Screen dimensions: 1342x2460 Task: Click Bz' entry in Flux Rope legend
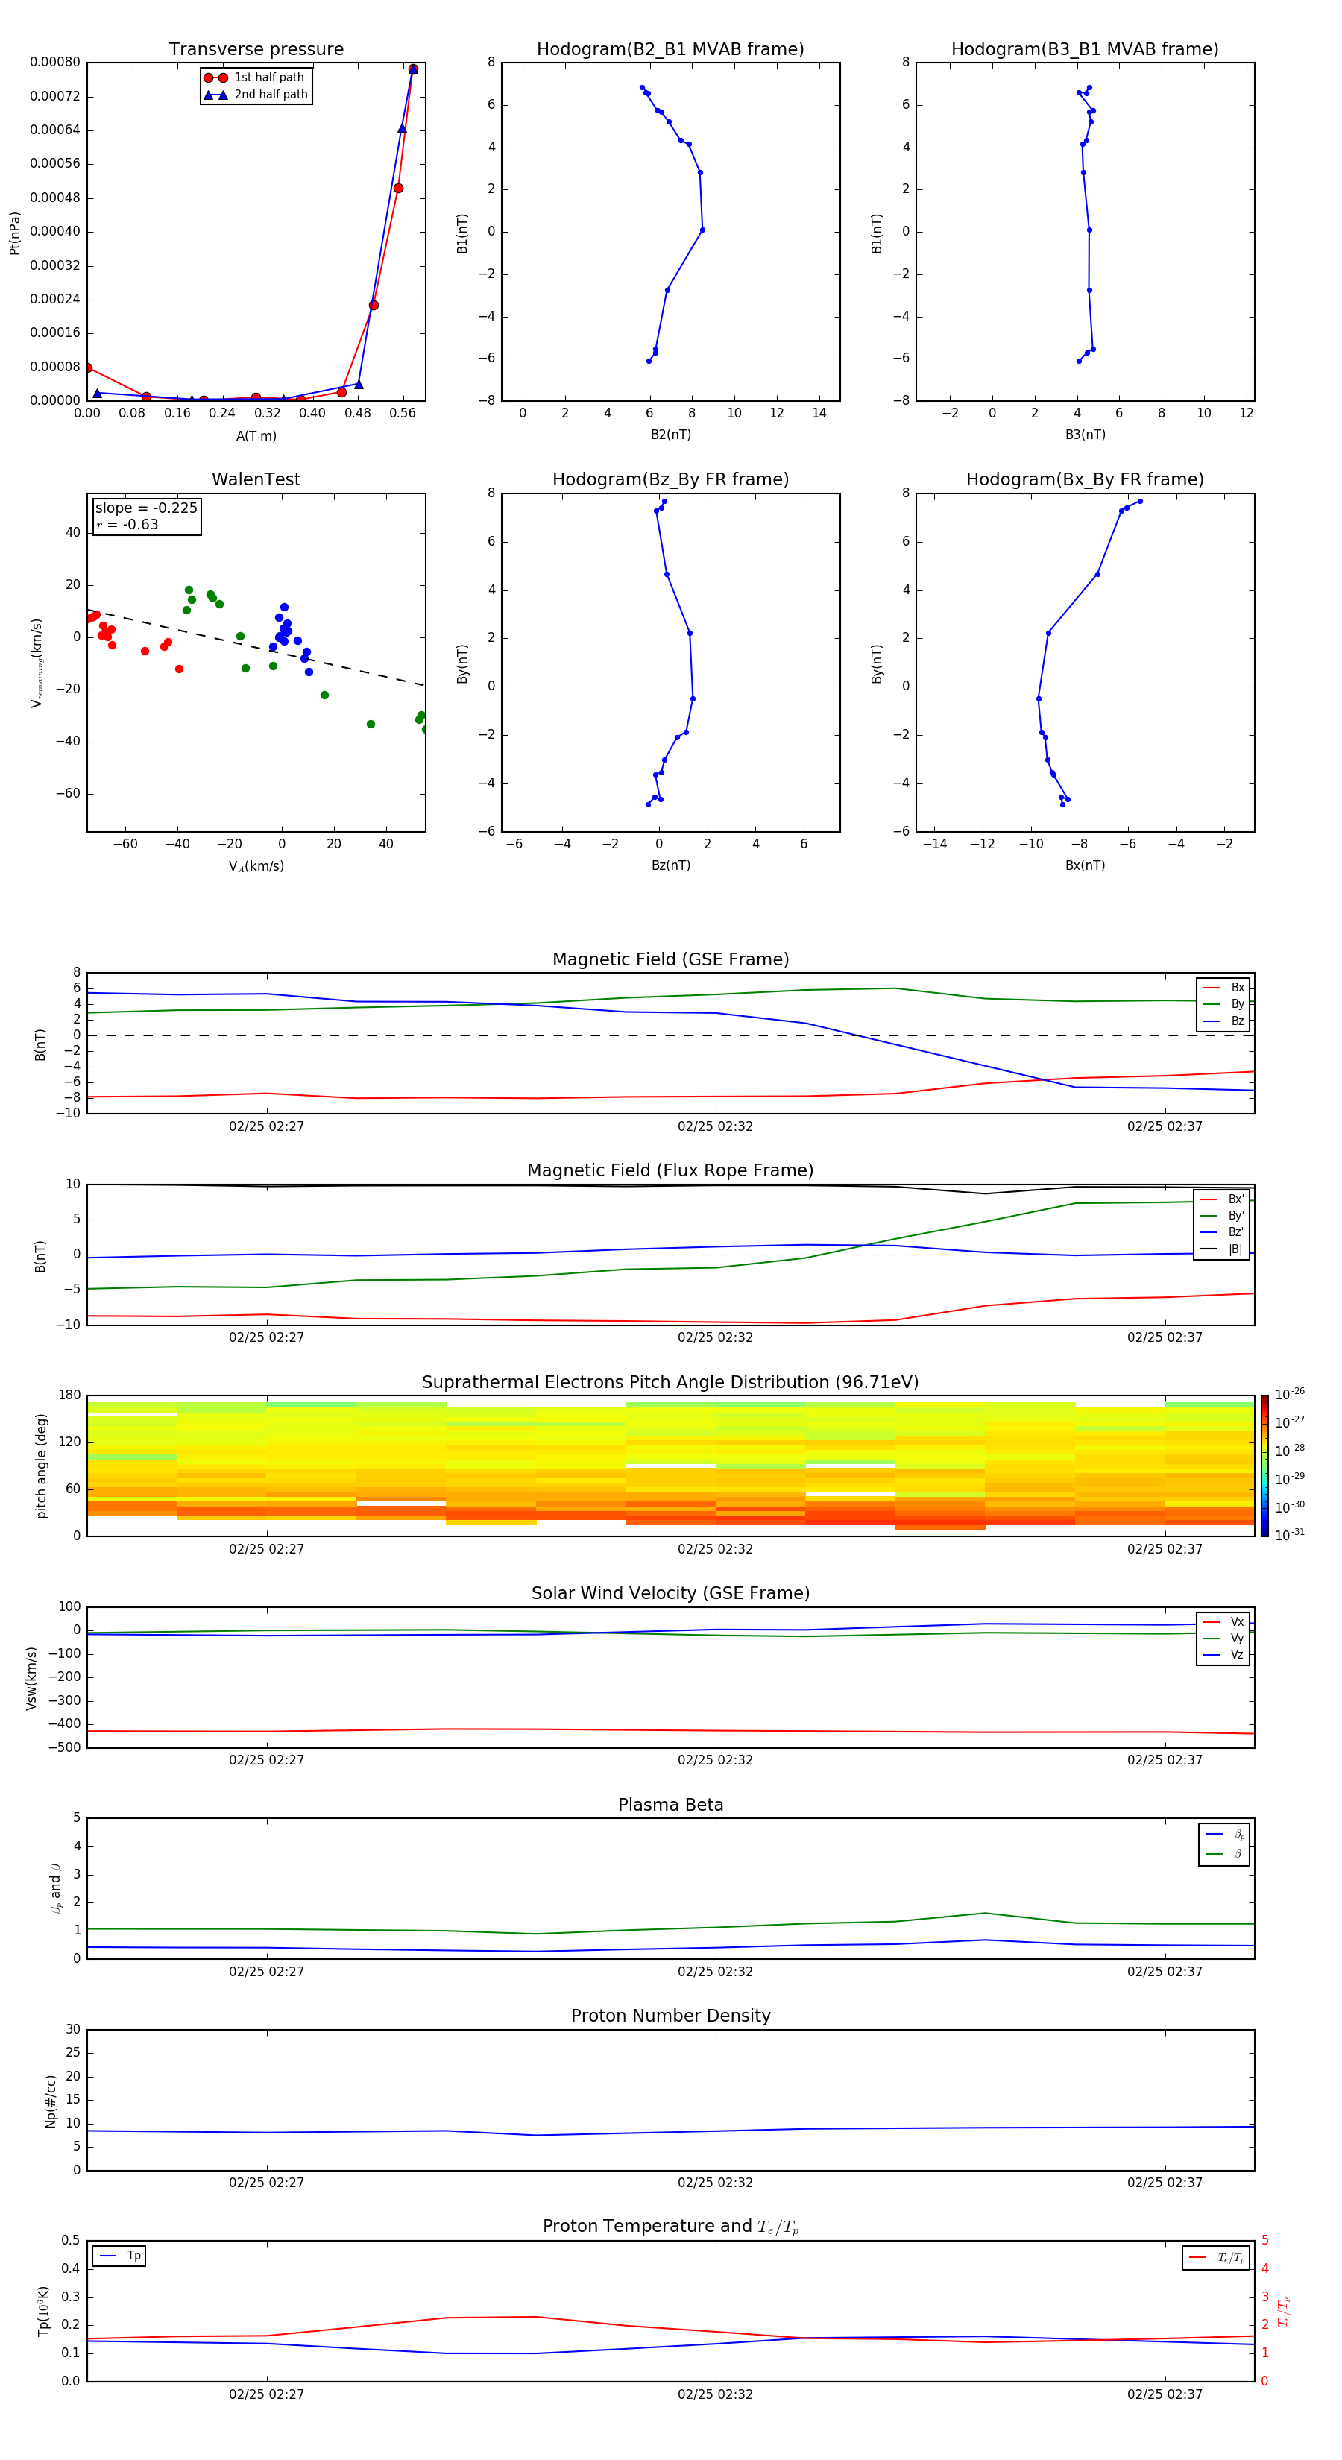coord(1223,1233)
